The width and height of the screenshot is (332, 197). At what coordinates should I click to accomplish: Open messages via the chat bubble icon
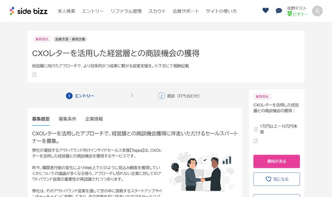tap(279, 11)
